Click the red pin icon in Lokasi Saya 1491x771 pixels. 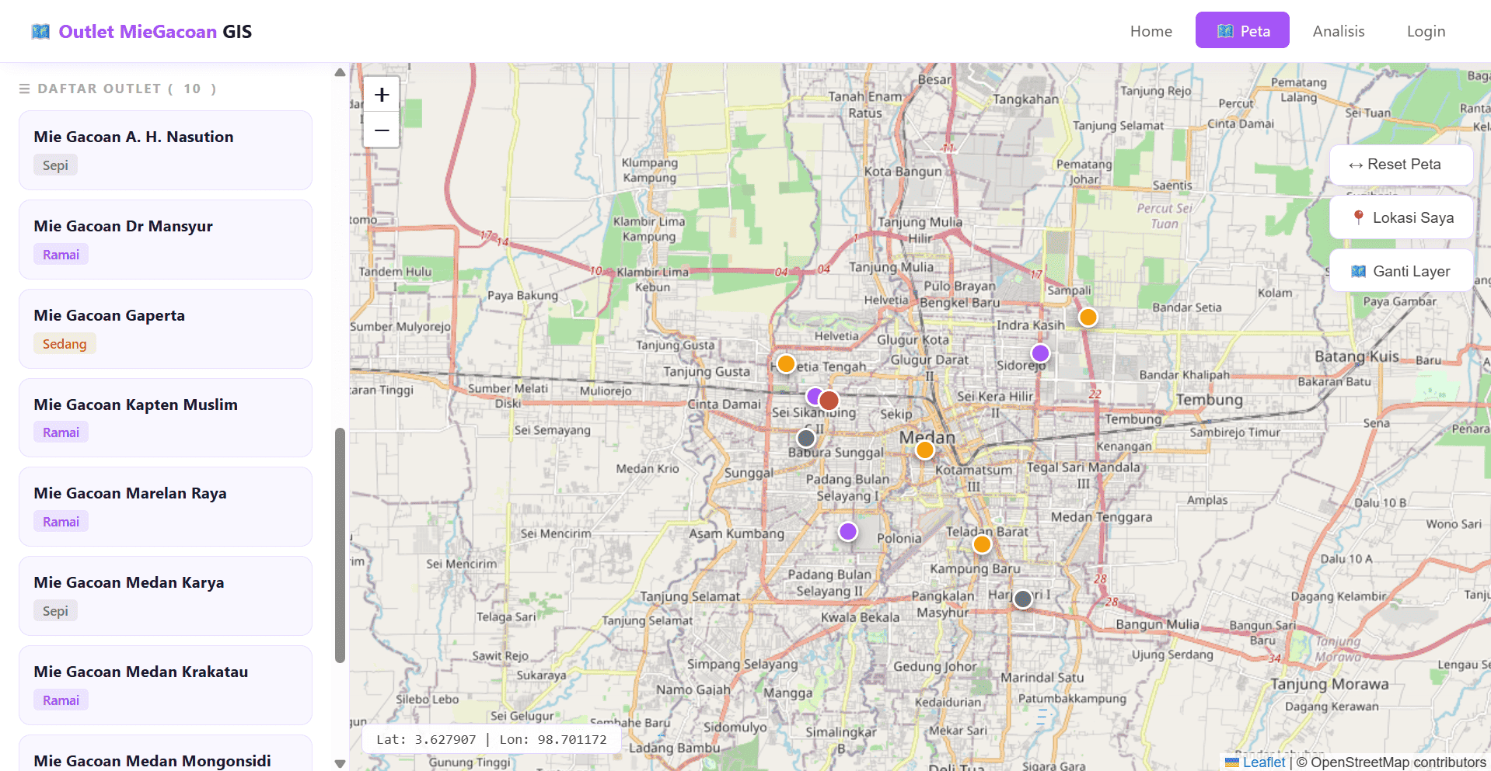point(1358,218)
